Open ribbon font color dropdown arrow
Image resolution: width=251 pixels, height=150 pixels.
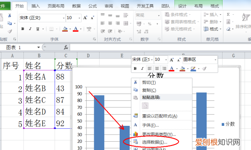81,29
